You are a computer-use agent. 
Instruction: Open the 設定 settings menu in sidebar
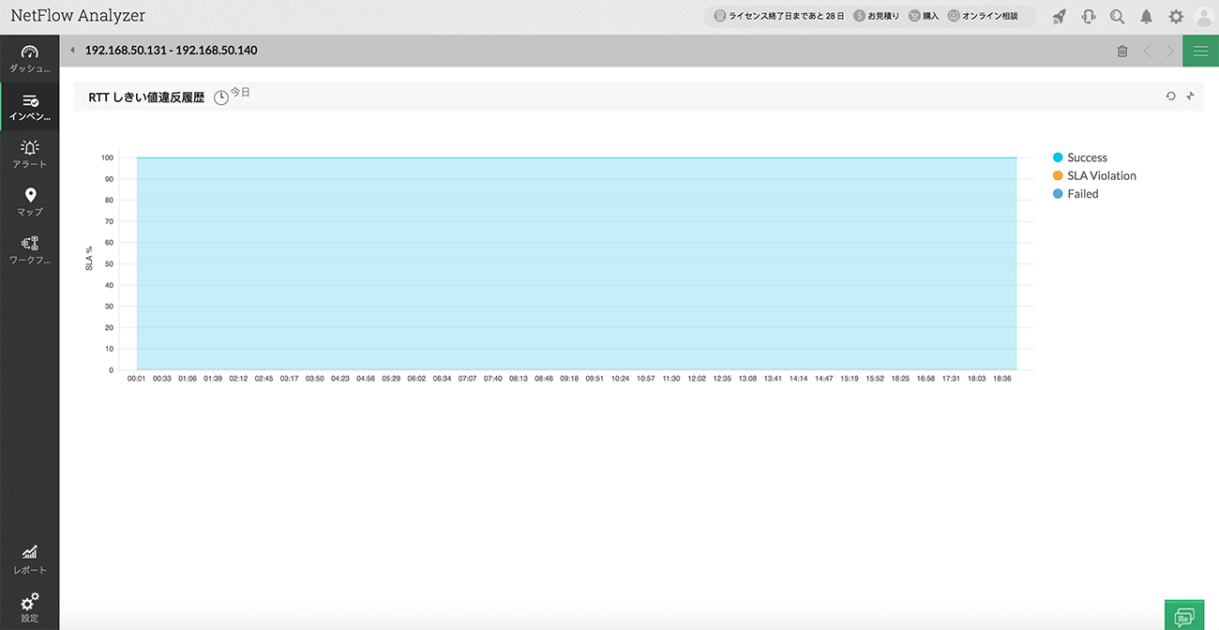[x=29, y=607]
